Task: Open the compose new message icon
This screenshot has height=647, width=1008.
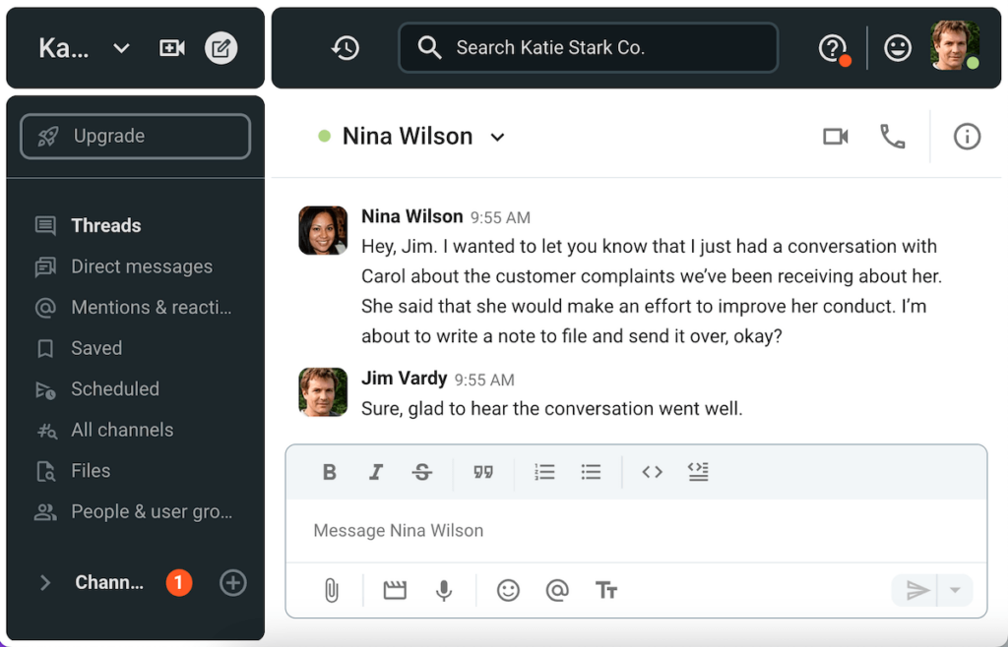Action: pyautogui.click(x=220, y=47)
